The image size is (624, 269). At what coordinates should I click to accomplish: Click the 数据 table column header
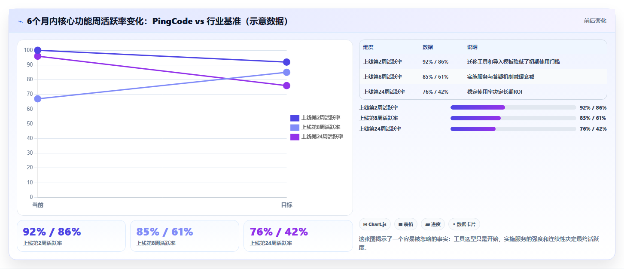428,47
